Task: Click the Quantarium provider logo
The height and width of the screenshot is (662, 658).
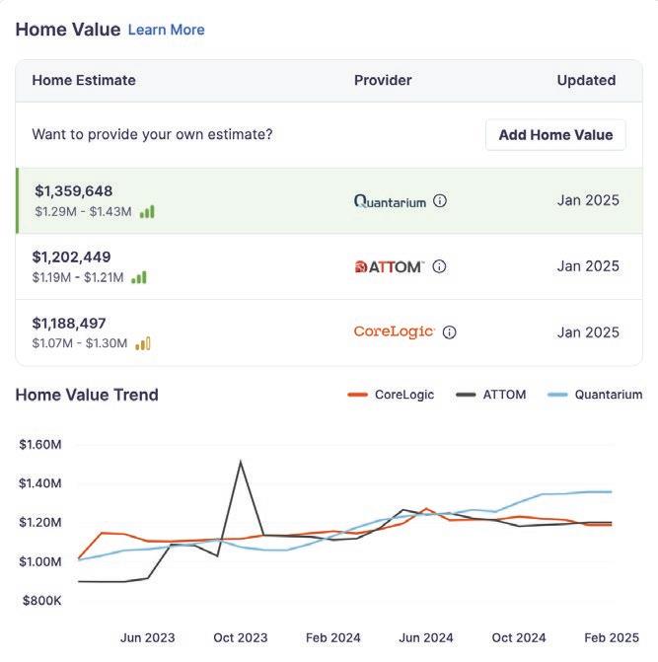Action: tap(390, 201)
